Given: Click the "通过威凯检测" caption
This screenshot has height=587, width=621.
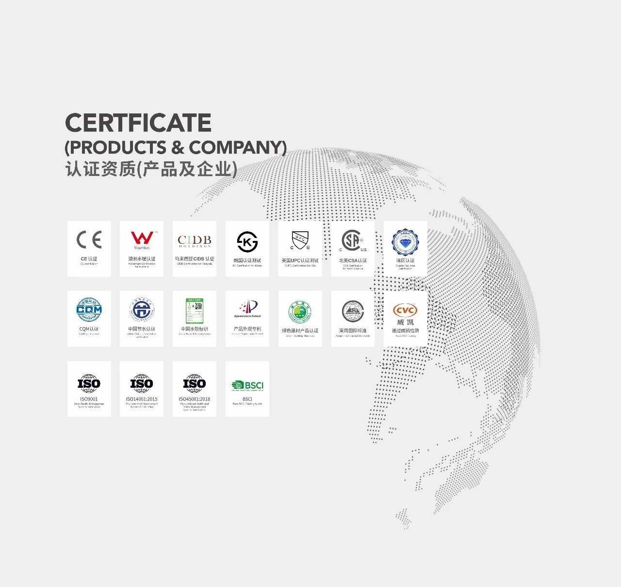Looking at the screenshot, I should (x=405, y=331).
